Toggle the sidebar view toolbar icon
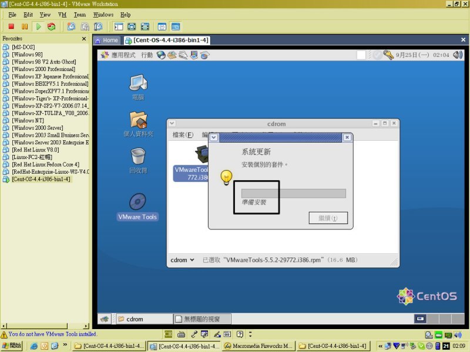470x352 pixels. coord(119,26)
